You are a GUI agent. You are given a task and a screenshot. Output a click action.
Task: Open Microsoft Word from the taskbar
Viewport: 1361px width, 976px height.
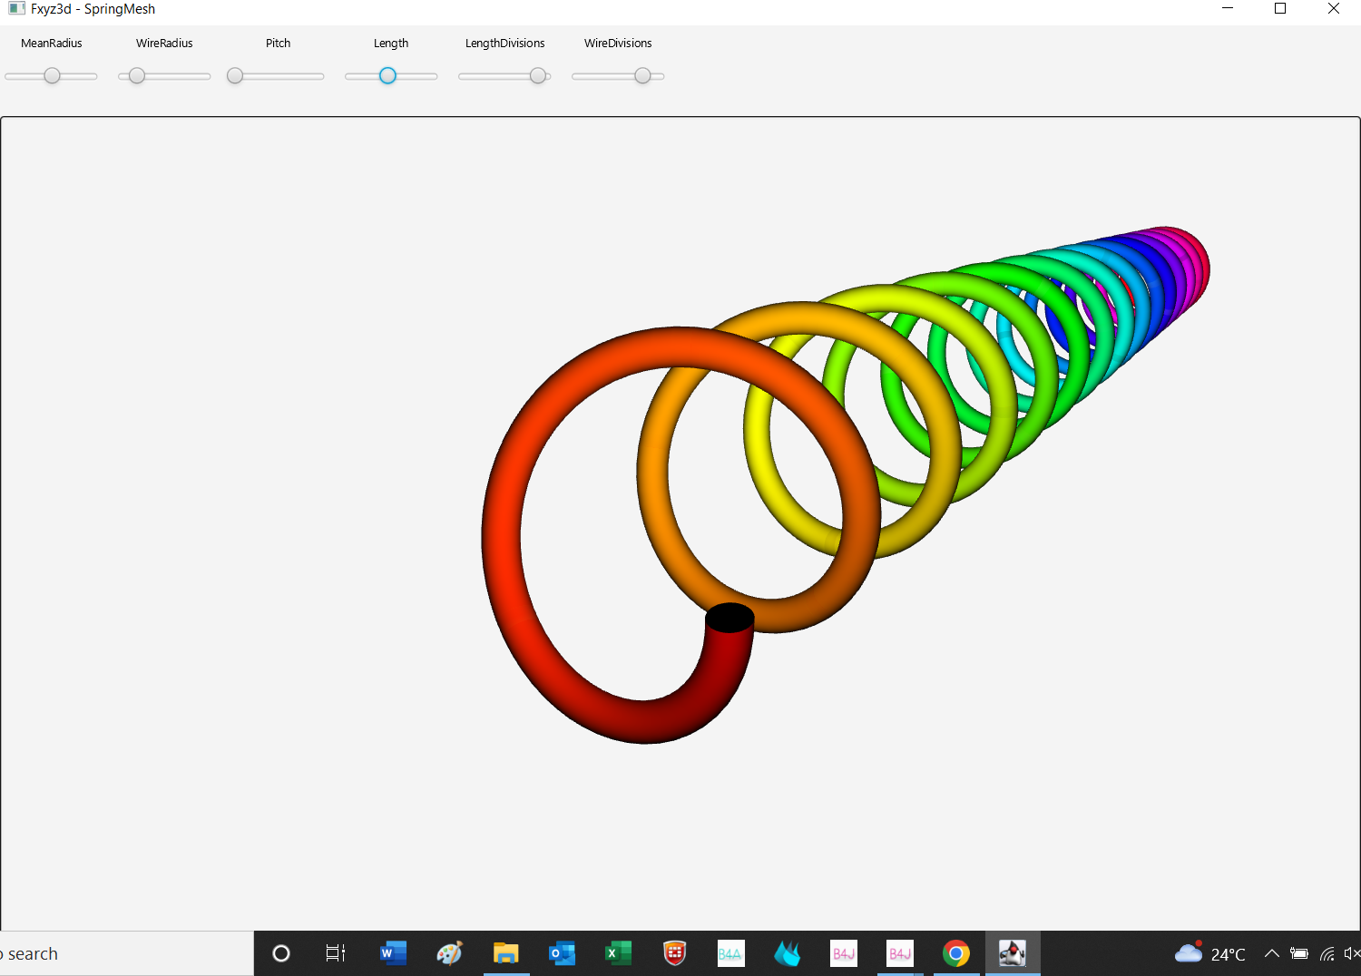point(393,953)
